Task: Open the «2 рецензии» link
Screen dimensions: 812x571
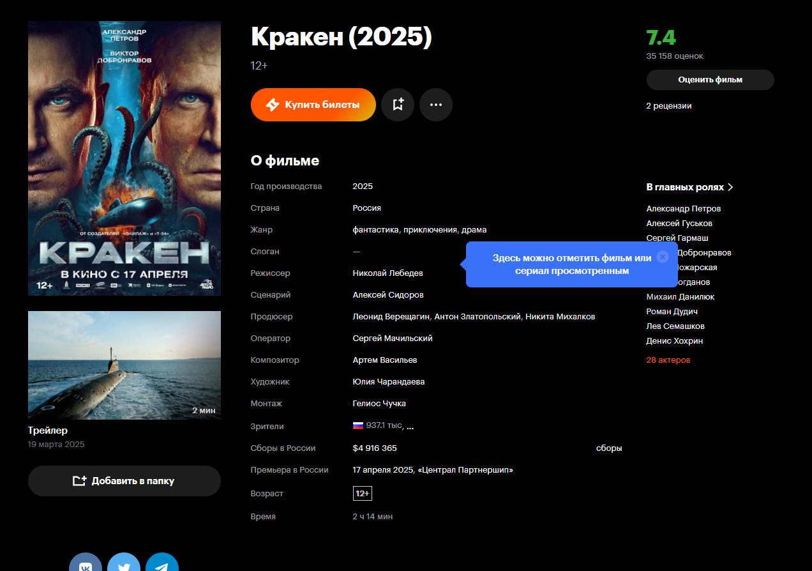Action: pyautogui.click(x=669, y=106)
